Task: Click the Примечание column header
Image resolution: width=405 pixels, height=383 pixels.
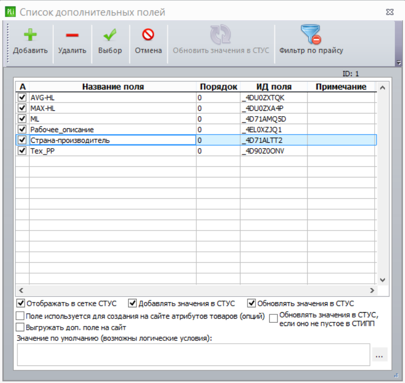Action: pos(341,87)
